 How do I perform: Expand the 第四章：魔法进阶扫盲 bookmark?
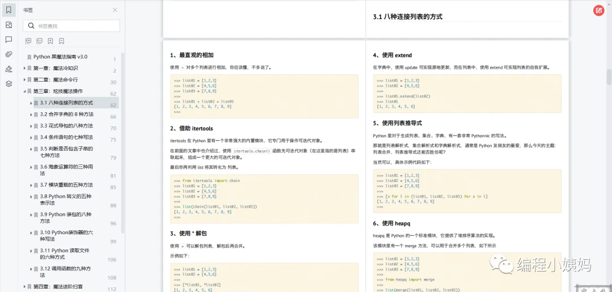click(24, 286)
